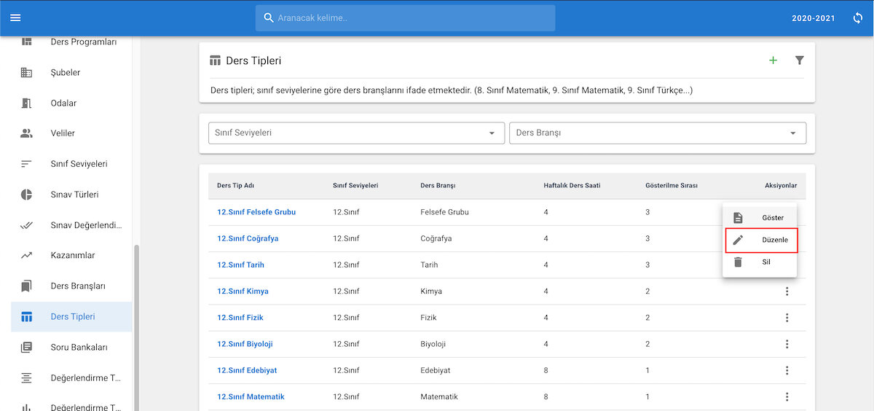Open actions menu for 12.Sınıf Matematik row
The height and width of the screenshot is (411, 874).
tap(787, 397)
